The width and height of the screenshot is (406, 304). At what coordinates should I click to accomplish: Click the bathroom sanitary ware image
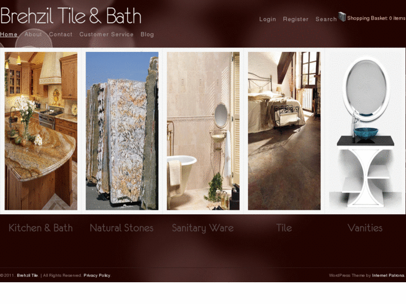(x=203, y=131)
